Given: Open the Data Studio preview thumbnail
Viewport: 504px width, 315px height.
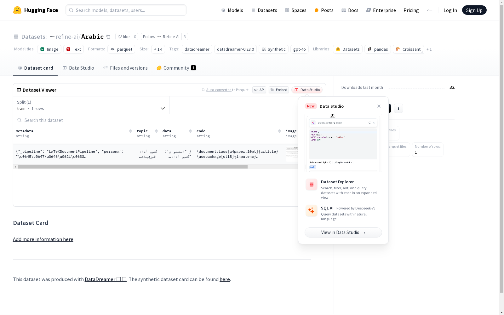Looking at the screenshot, I should [x=343, y=143].
